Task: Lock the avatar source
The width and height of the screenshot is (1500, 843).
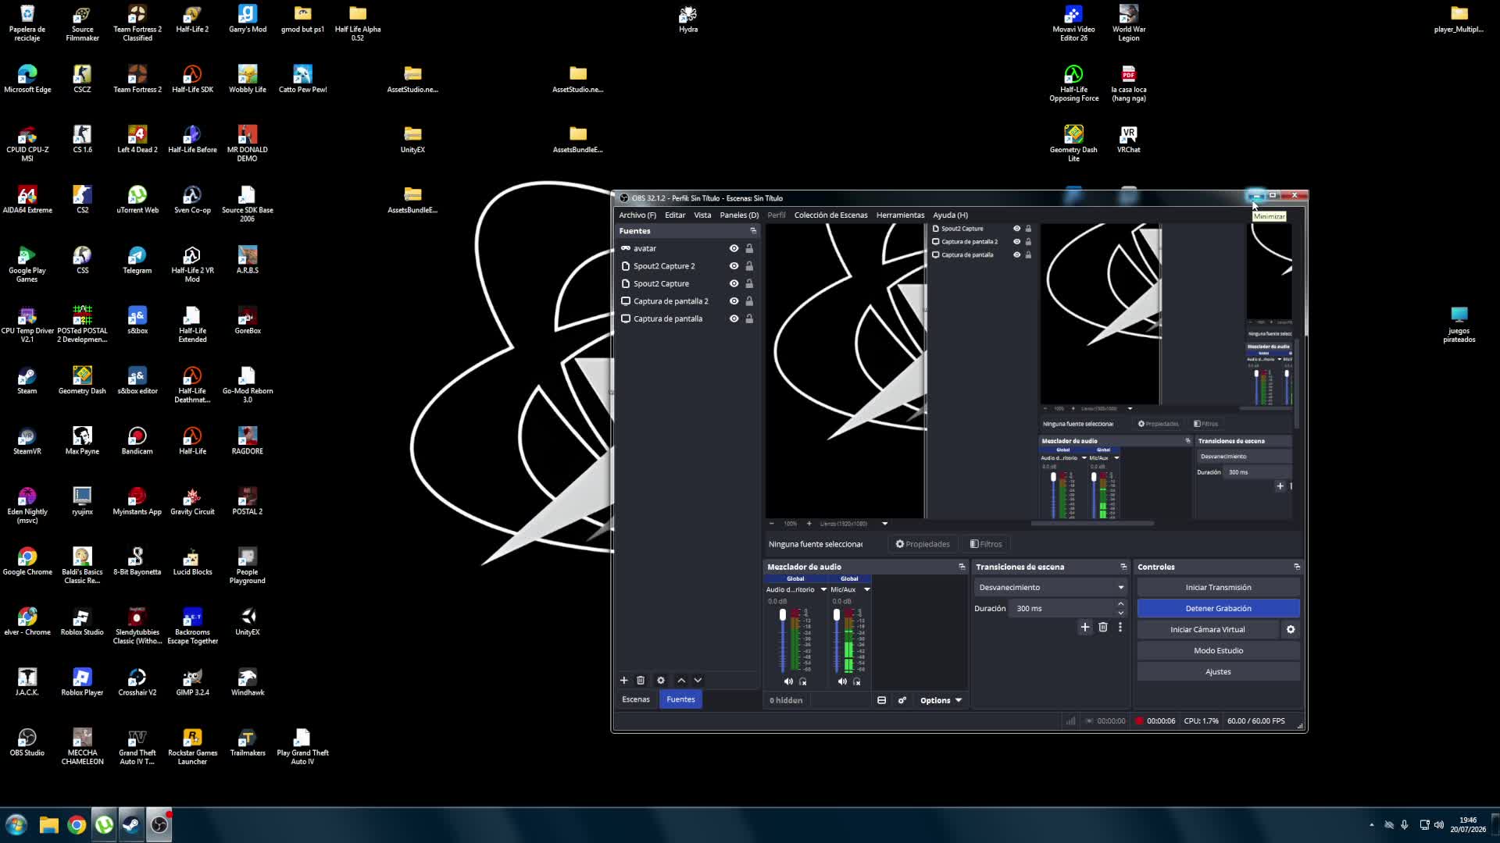Action: pyautogui.click(x=749, y=248)
